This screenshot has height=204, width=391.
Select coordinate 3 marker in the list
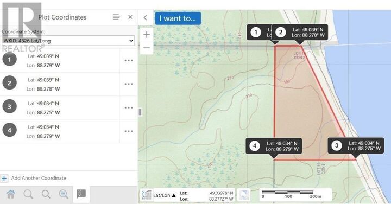point(9,106)
